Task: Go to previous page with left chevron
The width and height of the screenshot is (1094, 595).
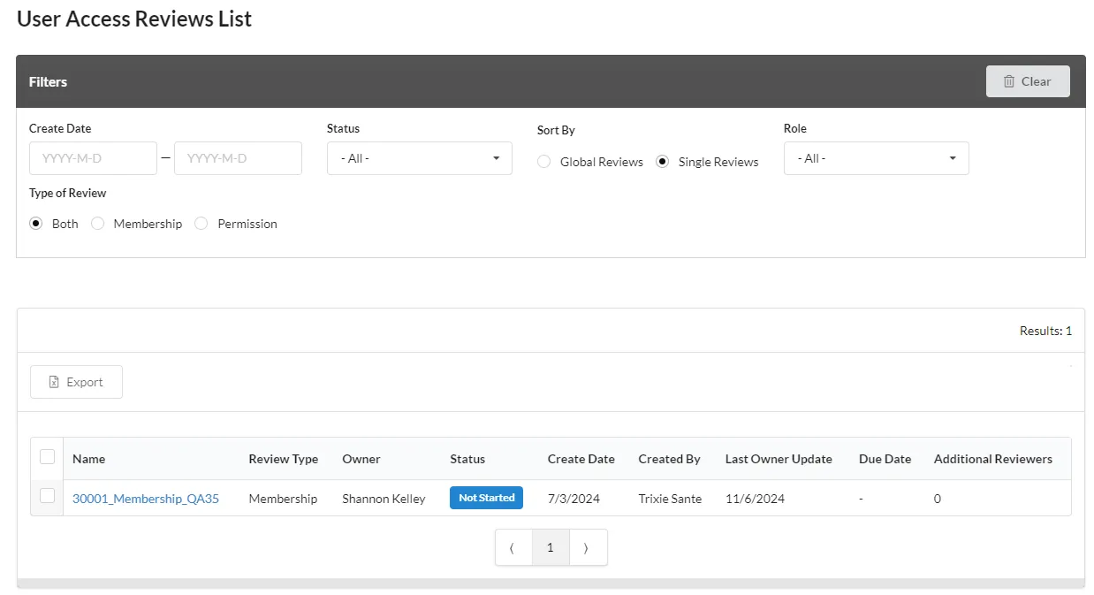Action: (513, 548)
